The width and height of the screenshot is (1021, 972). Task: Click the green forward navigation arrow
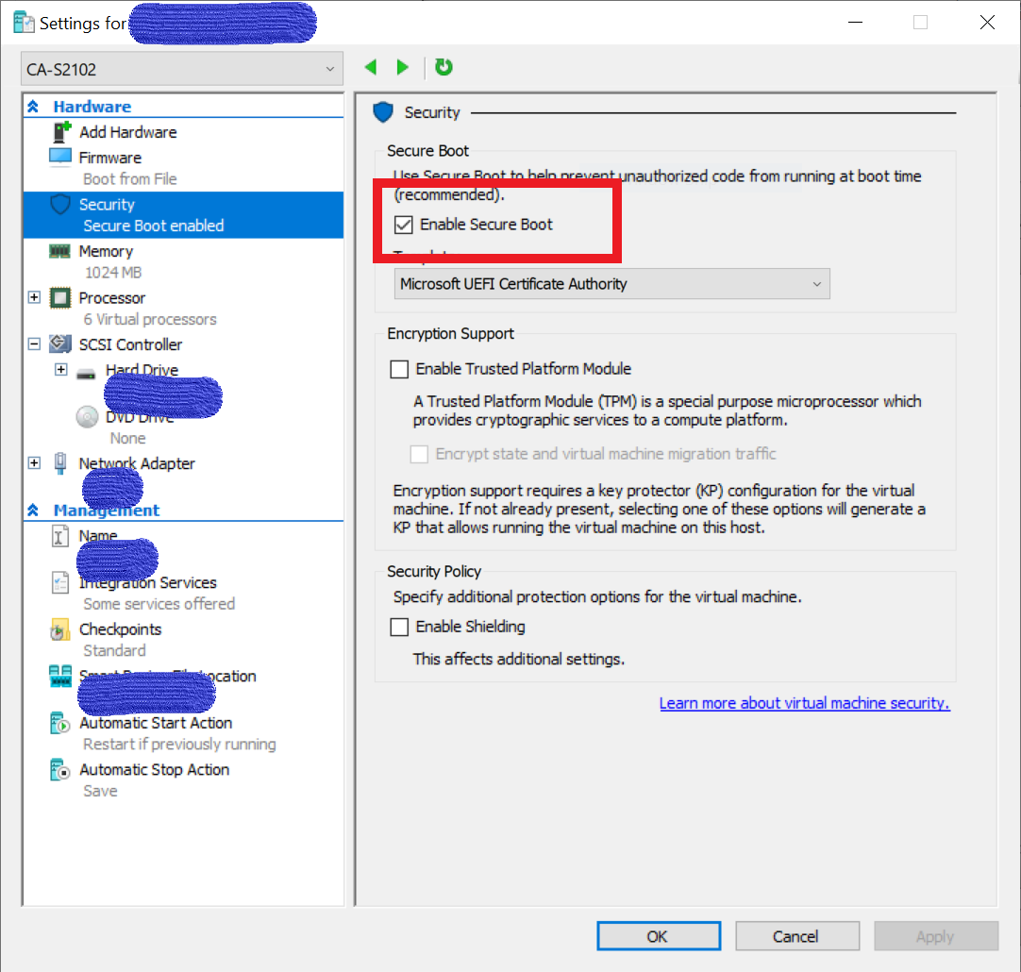pos(403,68)
